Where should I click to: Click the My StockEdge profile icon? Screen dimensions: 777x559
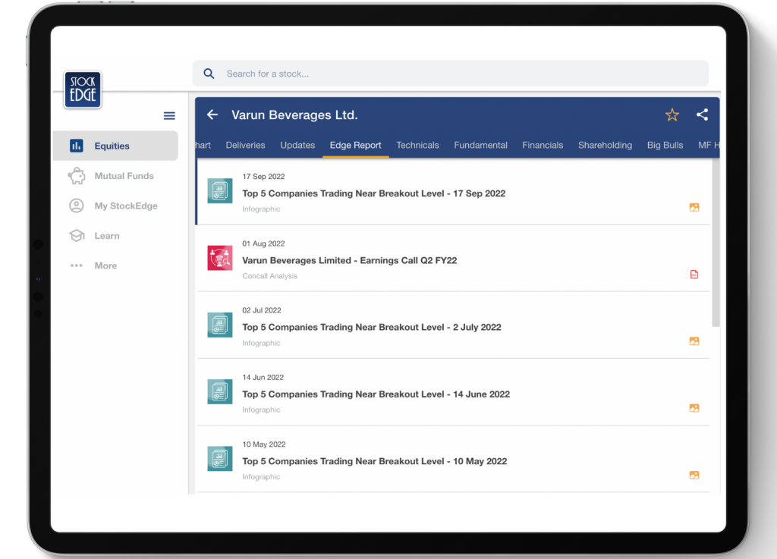(77, 206)
